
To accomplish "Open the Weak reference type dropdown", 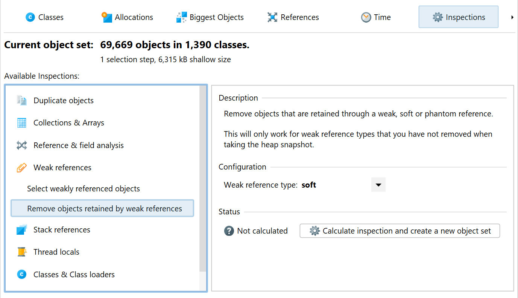I will click(x=378, y=185).
